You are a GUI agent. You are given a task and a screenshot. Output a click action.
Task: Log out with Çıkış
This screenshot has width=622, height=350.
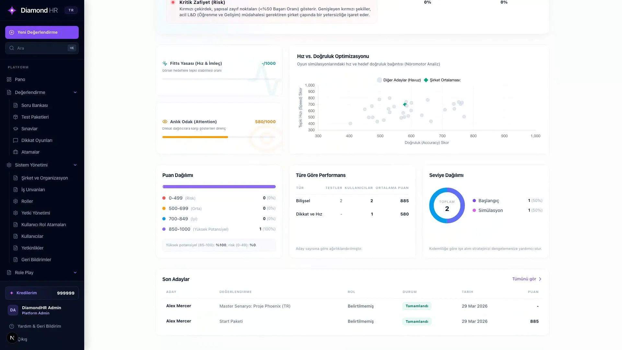pyautogui.click(x=22, y=339)
